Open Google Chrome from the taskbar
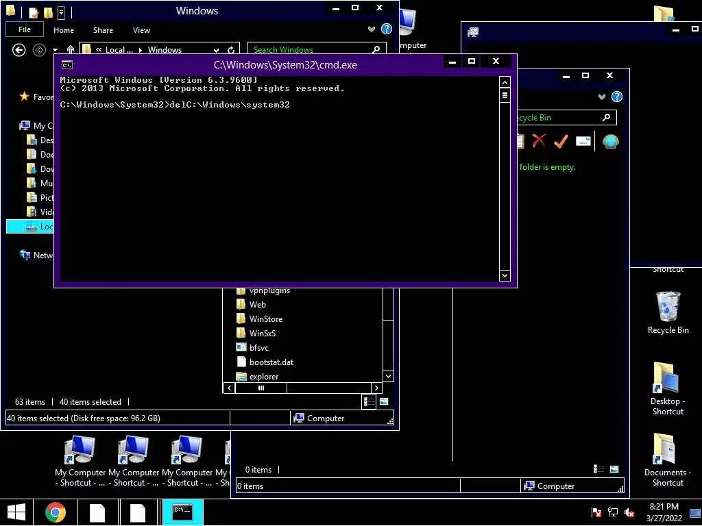The image size is (702, 526). (x=56, y=512)
